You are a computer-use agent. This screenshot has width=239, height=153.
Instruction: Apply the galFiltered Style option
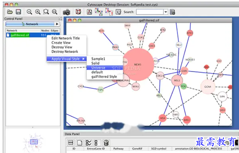[104, 76]
